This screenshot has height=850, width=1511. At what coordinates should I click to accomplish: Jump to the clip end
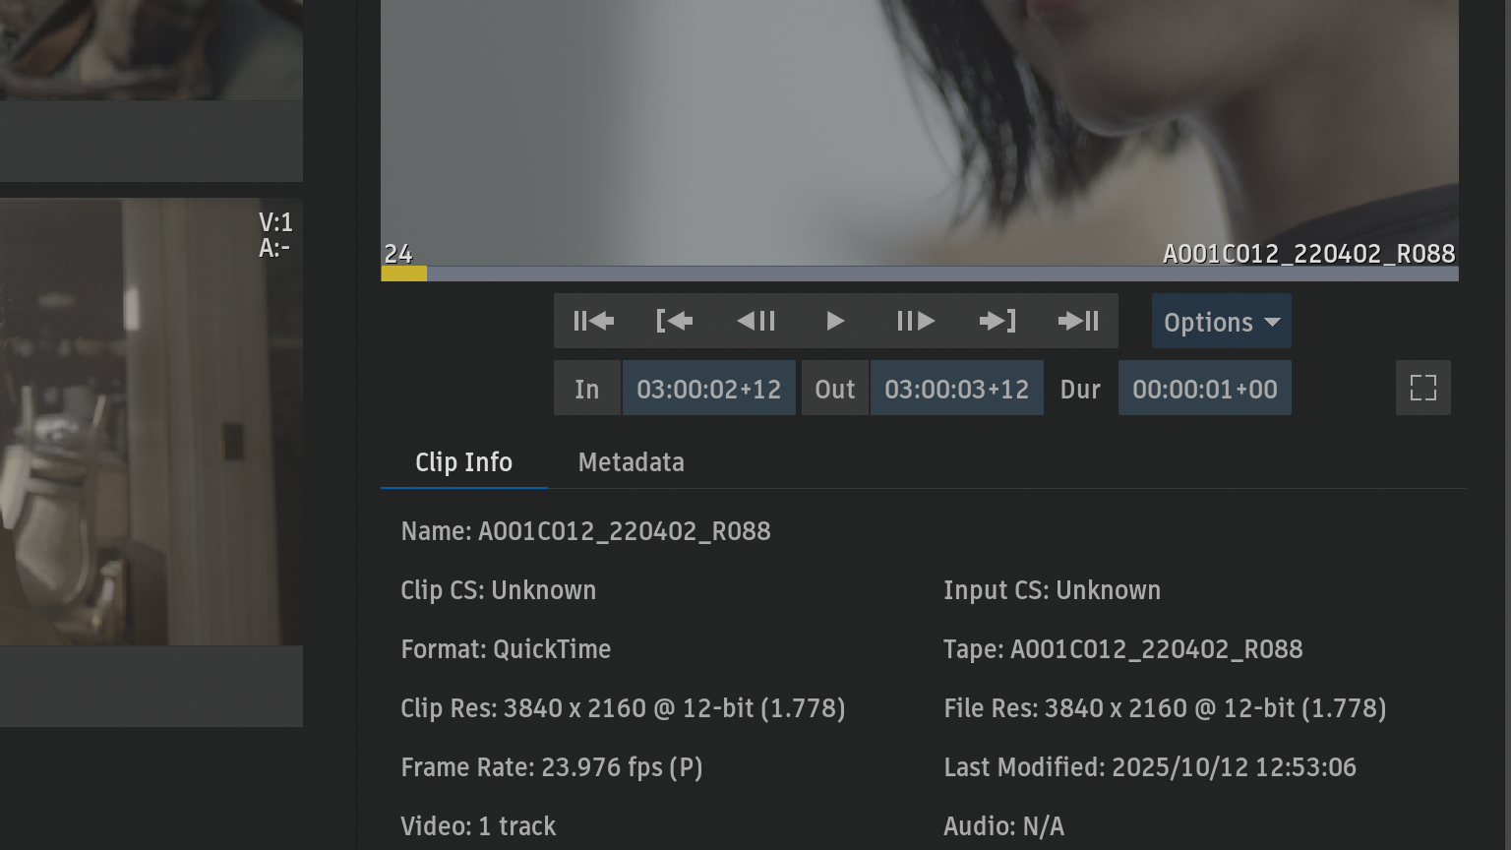(1078, 321)
